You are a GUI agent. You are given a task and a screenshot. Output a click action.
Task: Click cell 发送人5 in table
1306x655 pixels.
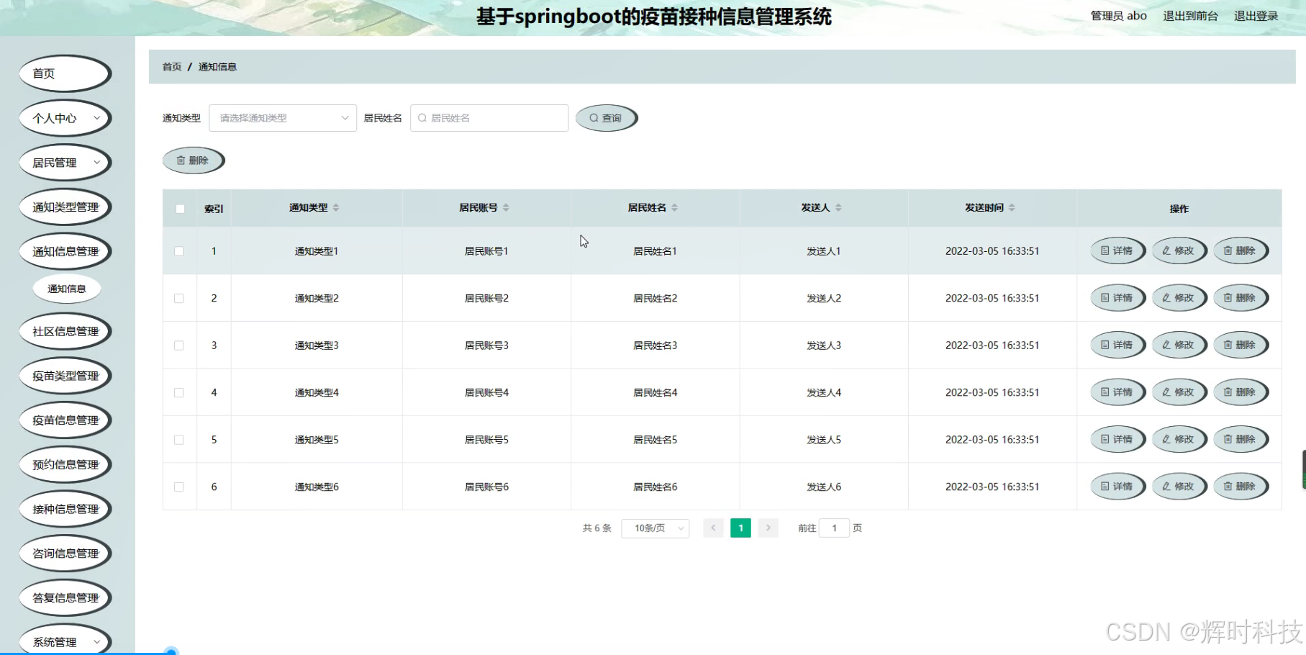tap(824, 440)
